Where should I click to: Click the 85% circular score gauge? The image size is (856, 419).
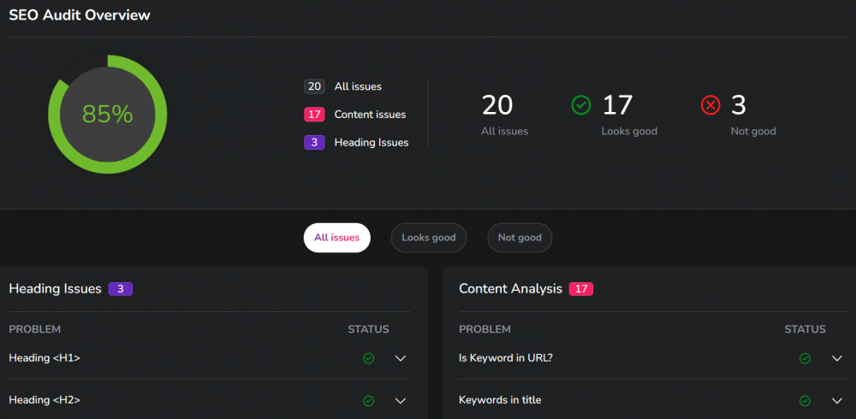click(x=107, y=114)
